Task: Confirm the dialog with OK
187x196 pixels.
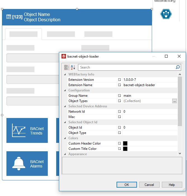Action: pos(127,185)
